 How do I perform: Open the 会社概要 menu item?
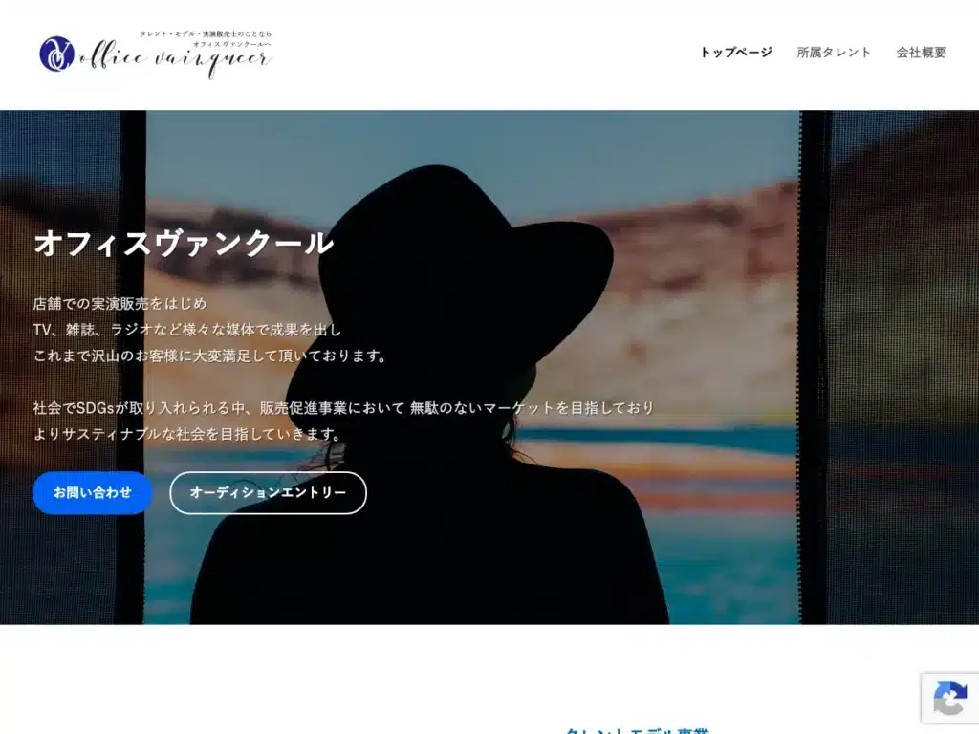coord(921,53)
